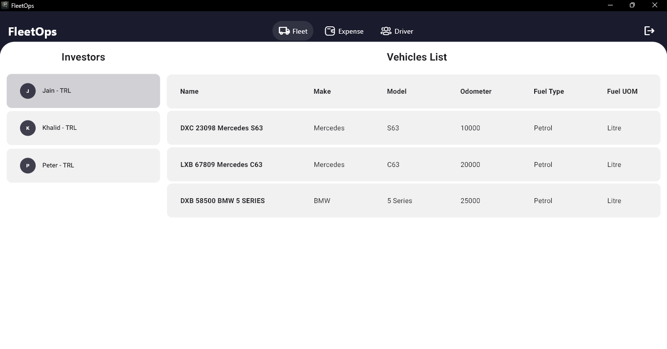Click the Fuel UOM column header
Viewport: 667px width, 349px height.
[622, 91]
